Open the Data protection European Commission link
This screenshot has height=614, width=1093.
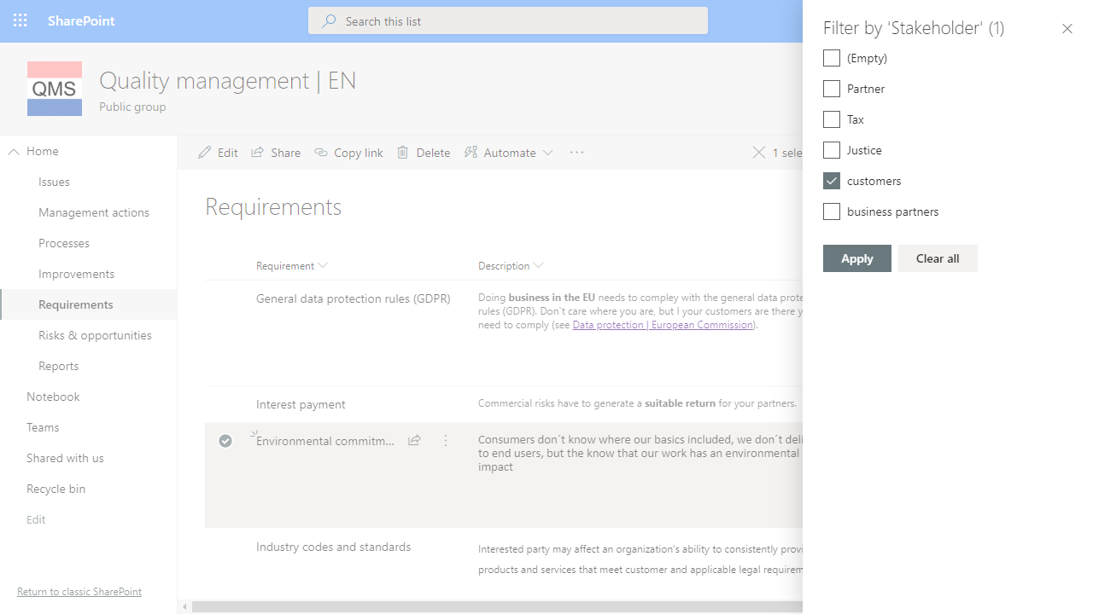pos(662,324)
